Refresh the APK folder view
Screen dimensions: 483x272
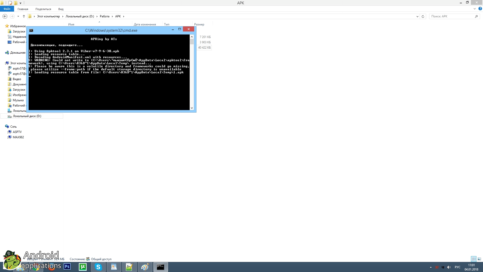pos(423,16)
